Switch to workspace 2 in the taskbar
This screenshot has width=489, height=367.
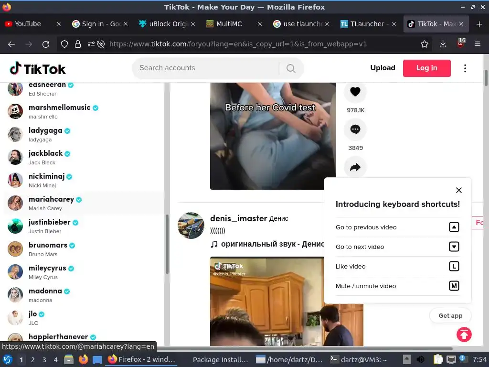[x=32, y=360]
